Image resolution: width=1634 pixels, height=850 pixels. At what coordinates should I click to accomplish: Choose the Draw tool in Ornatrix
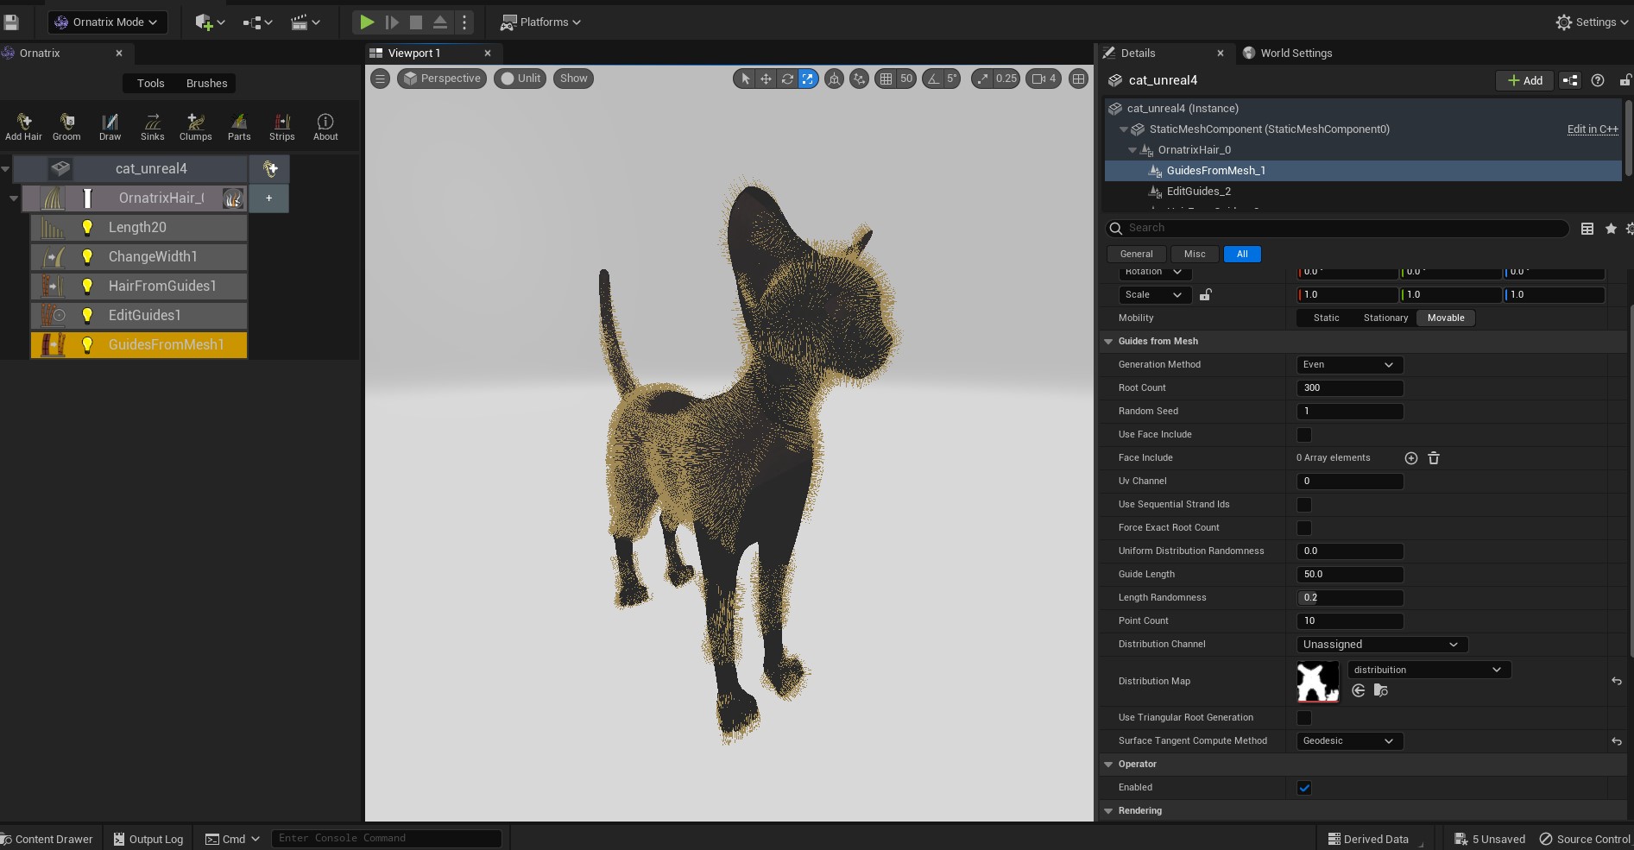point(110,126)
